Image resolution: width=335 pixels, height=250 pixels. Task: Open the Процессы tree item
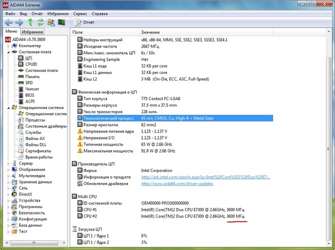click(x=35, y=120)
